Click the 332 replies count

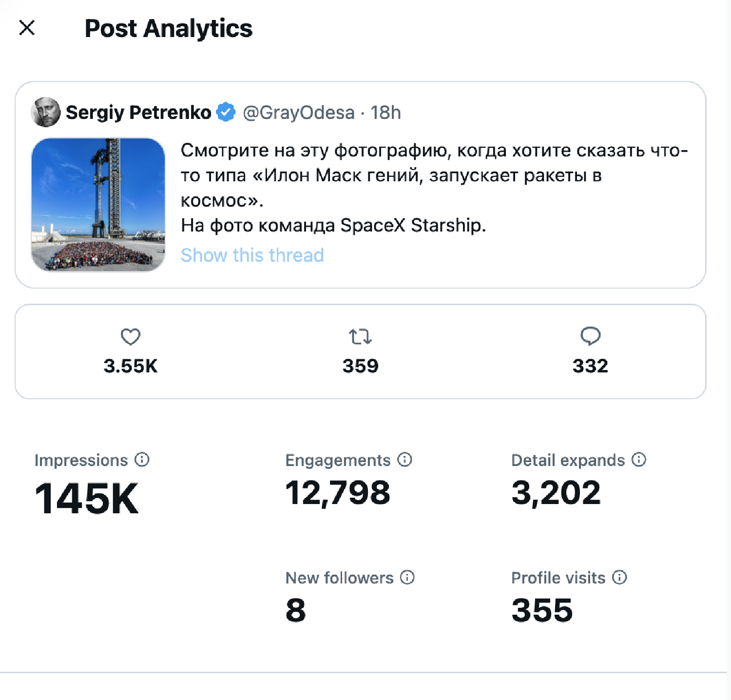(590, 366)
